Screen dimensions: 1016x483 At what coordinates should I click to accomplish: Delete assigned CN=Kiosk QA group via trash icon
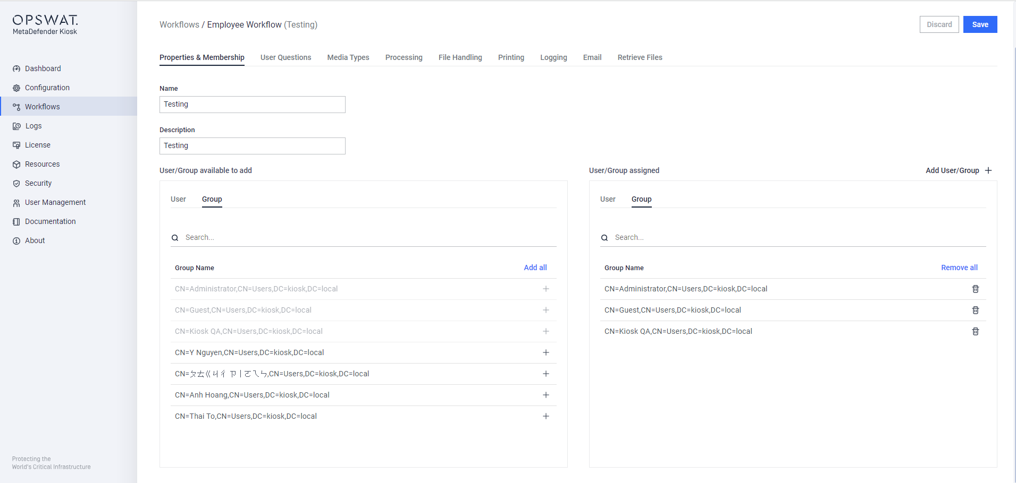click(x=976, y=331)
